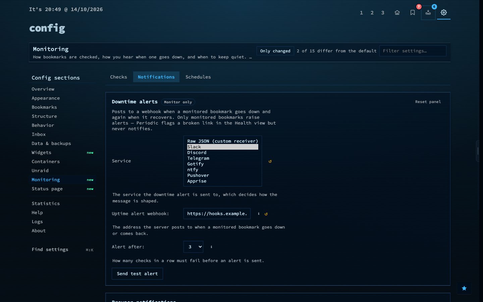
Task: Open the Containers config section
Action: pos(62,162)
